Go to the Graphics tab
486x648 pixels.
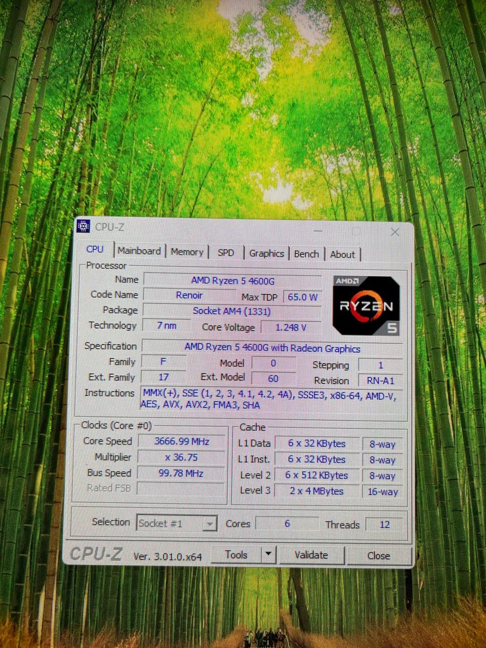266,253
